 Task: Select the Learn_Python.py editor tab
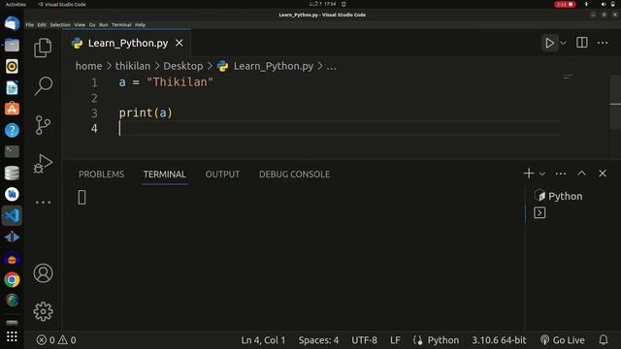(x=127, y=43)
